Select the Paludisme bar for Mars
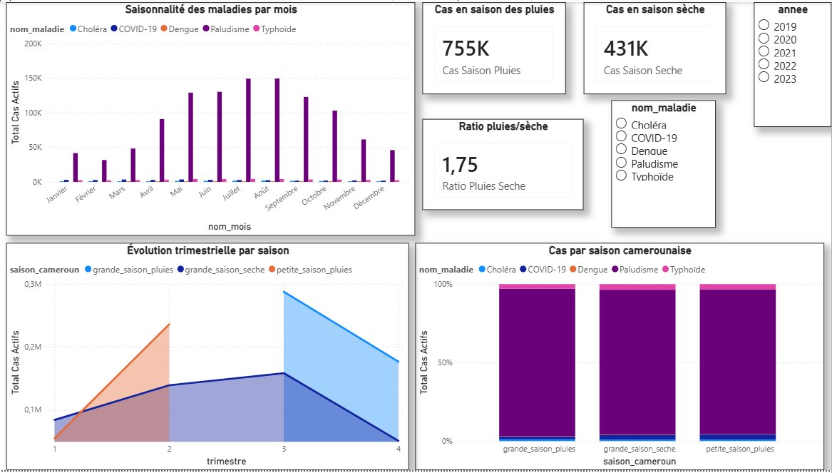This screenshot has height=473, width=832. pos(133,165)
